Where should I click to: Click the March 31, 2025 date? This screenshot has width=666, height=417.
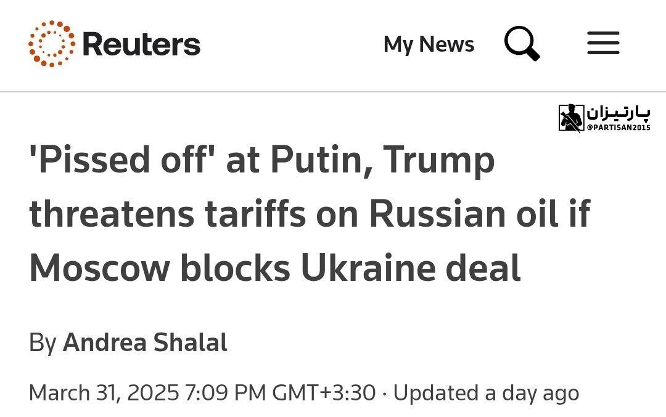104,393
